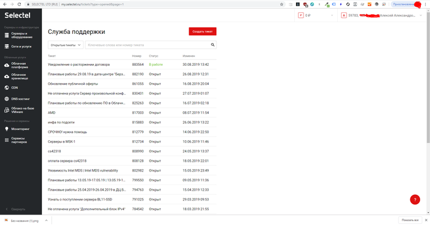
Task: Reload the browser page
Action: tap(19, 4)
